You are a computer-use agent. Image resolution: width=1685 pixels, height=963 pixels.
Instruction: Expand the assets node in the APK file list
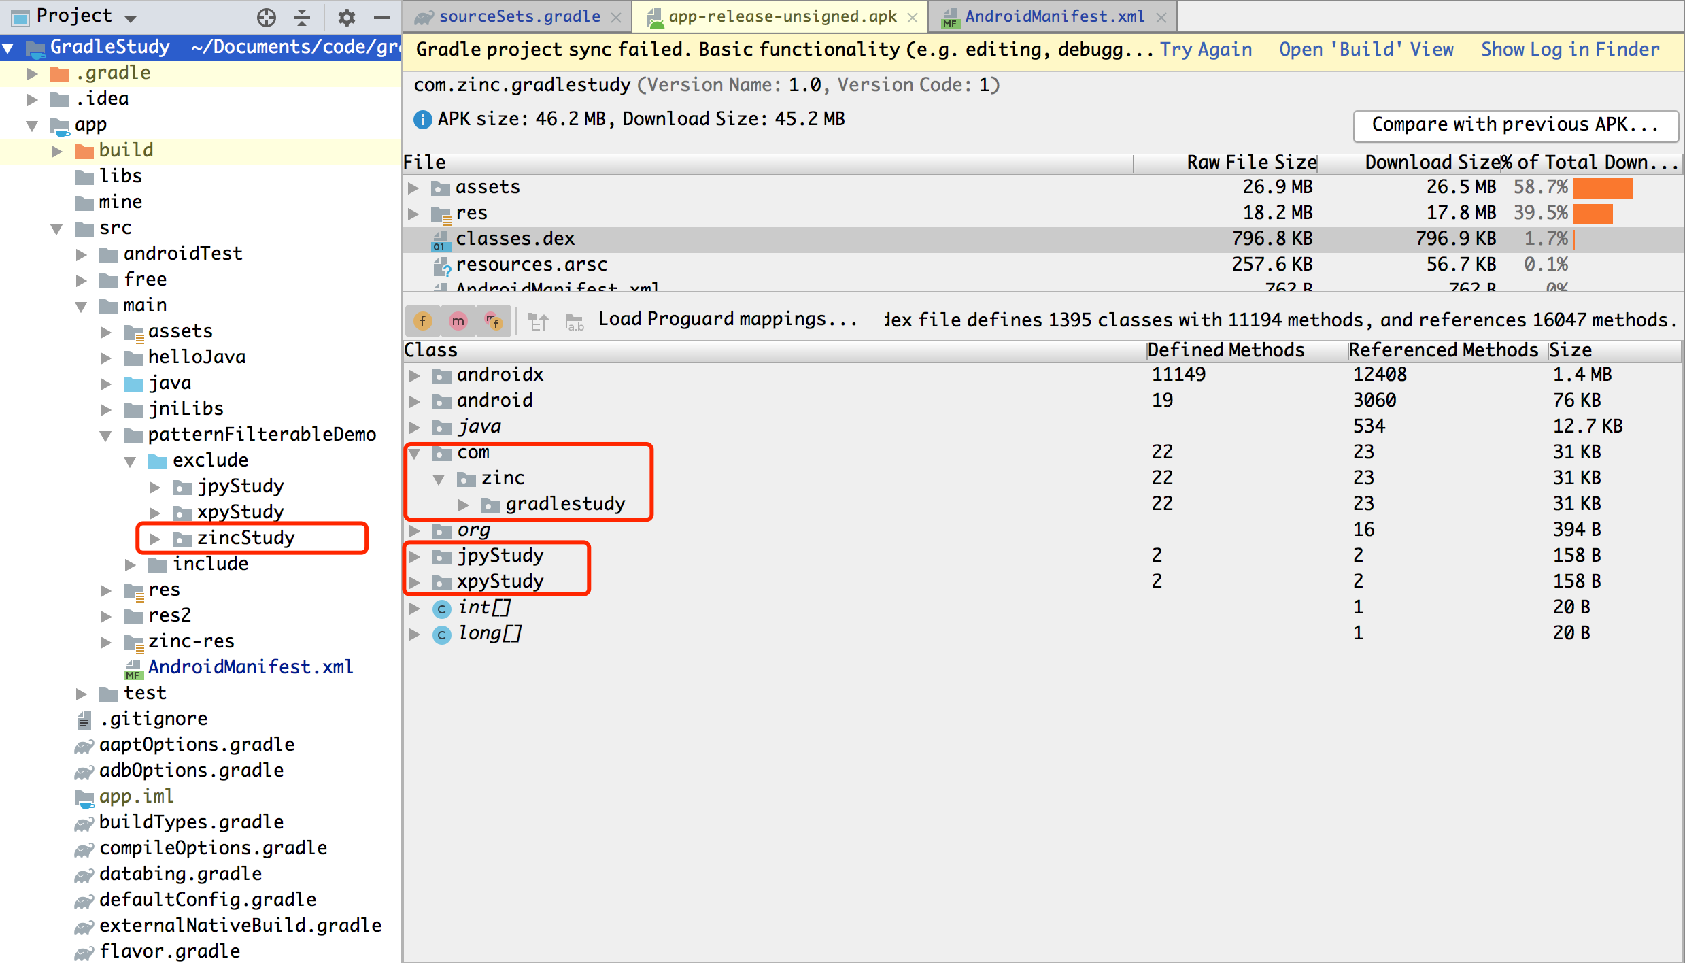click(415, 187)
